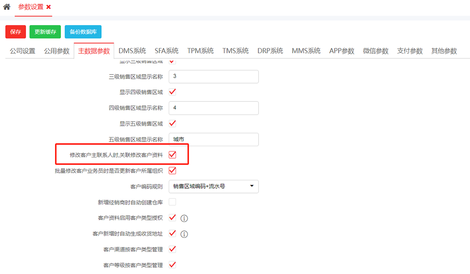Click the 备份数据库 button
Viewport: 470px width, 274px height.
pos(83,32)
